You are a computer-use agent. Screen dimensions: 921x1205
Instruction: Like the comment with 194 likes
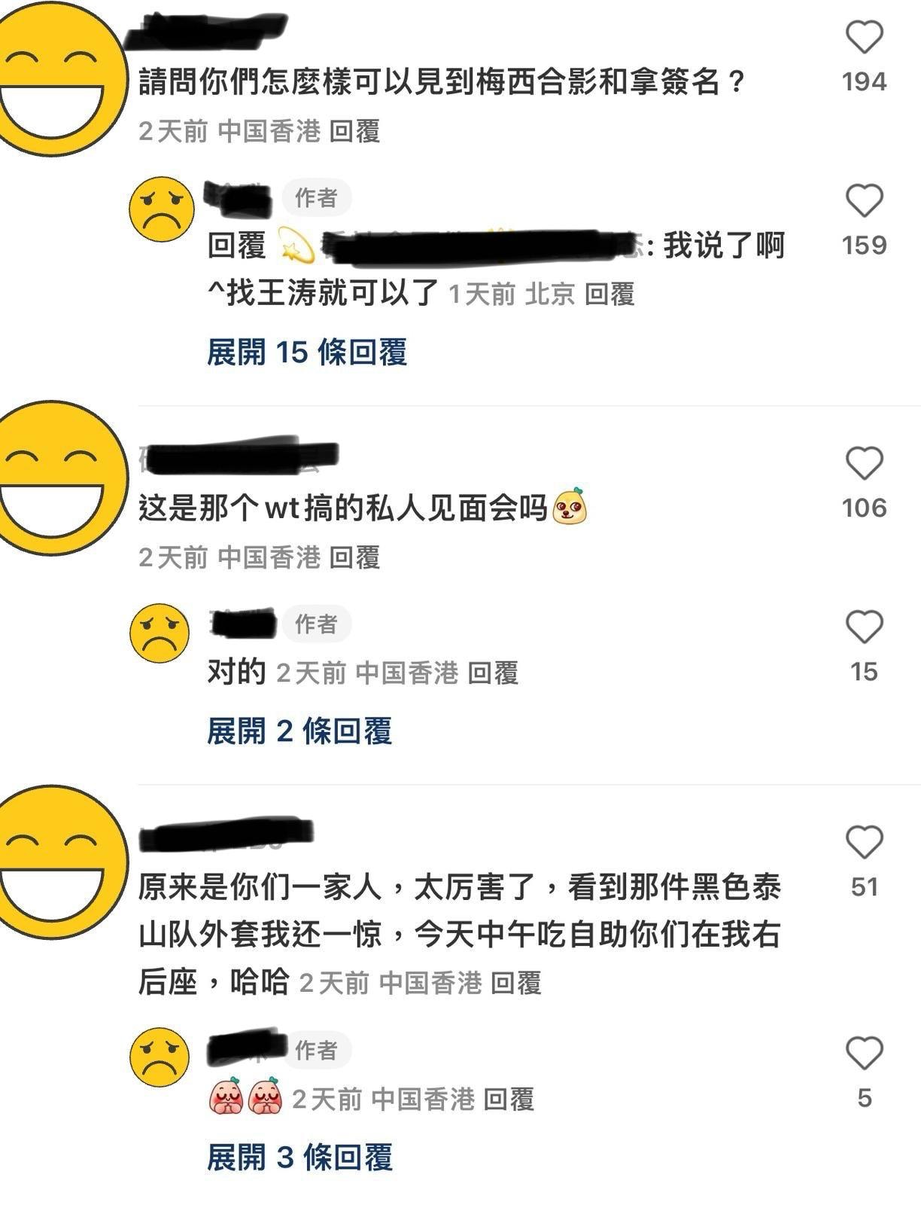click(864, 36)
